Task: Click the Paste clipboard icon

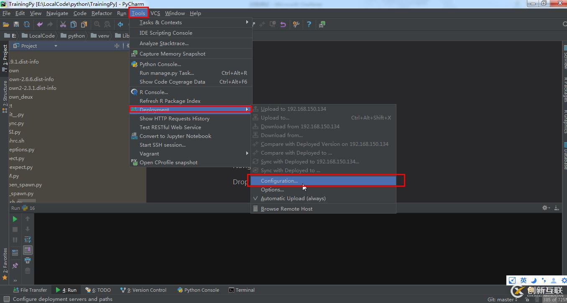Action: (84, 25)
